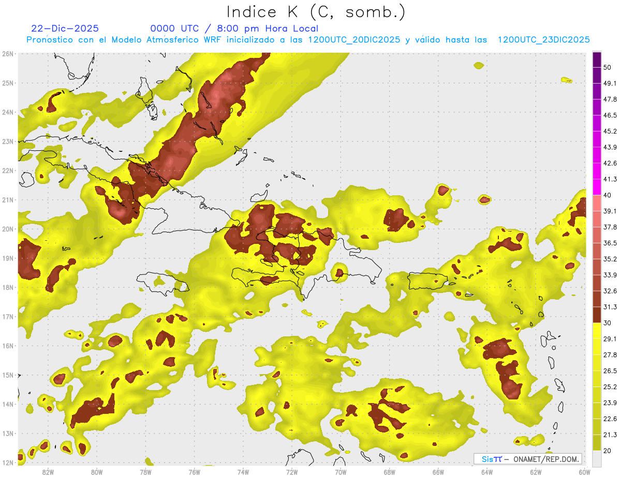Image resolution: width=621 pixels, height=479 pixels.
Task: Click the colorbar value "30"
Action: [608, 323]
